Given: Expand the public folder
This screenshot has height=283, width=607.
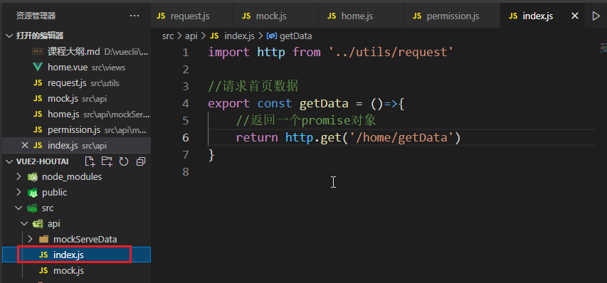Looking at the screenshot, I should click(x=19, y=192).
